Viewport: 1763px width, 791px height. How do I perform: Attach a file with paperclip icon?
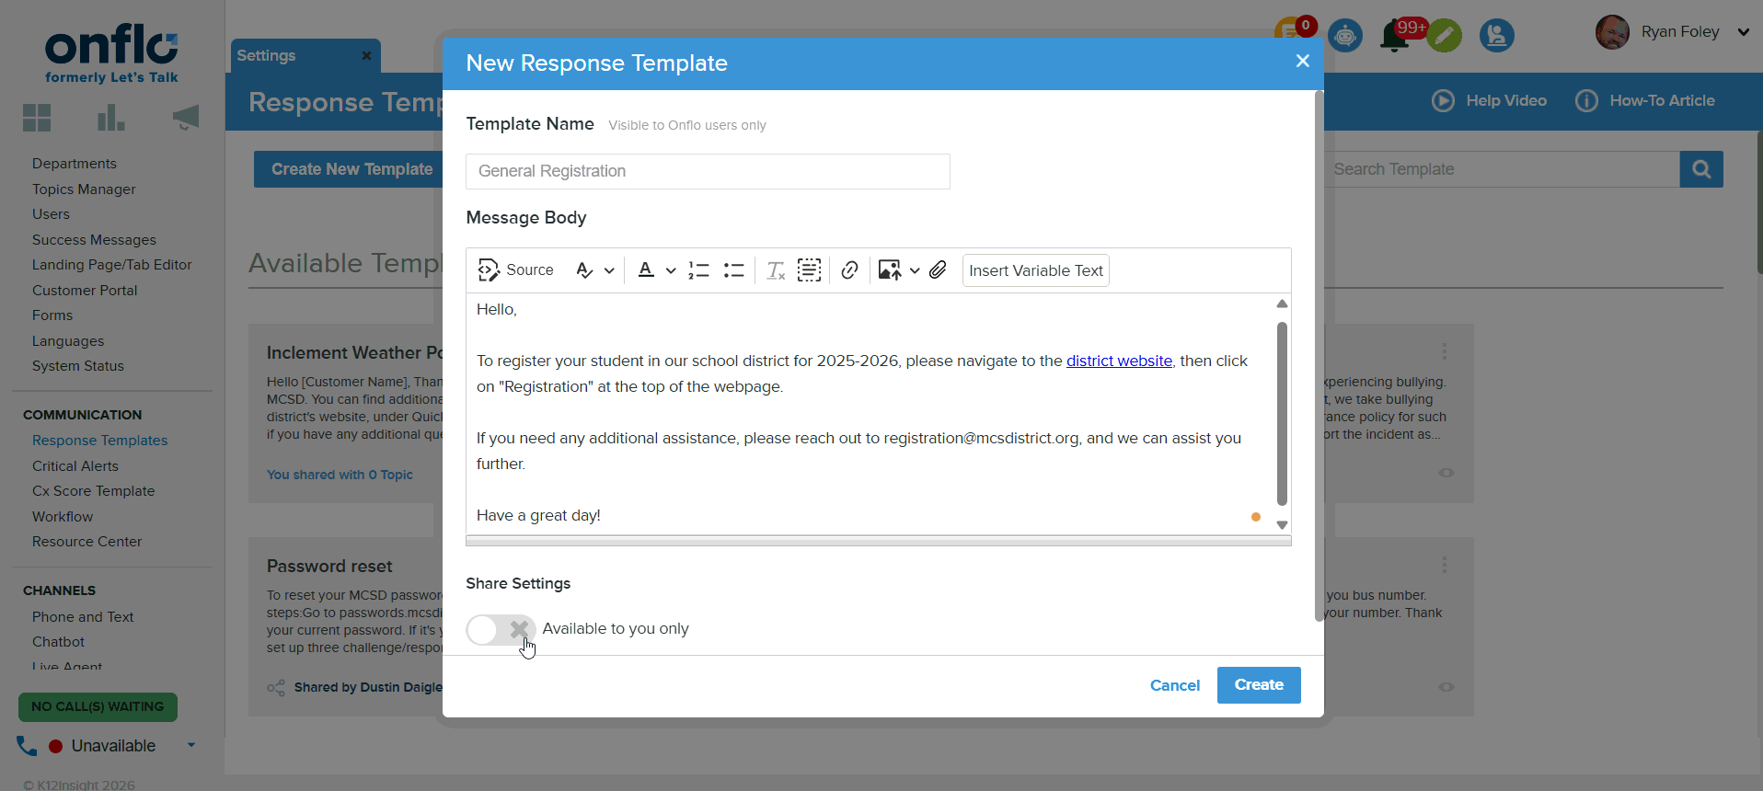pos(938,270)
